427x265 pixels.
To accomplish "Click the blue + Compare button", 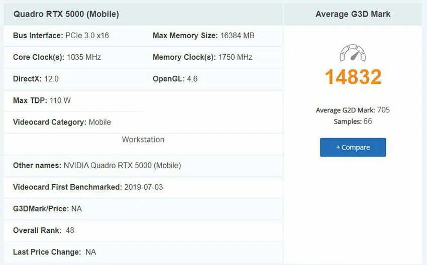I will 353,147.
